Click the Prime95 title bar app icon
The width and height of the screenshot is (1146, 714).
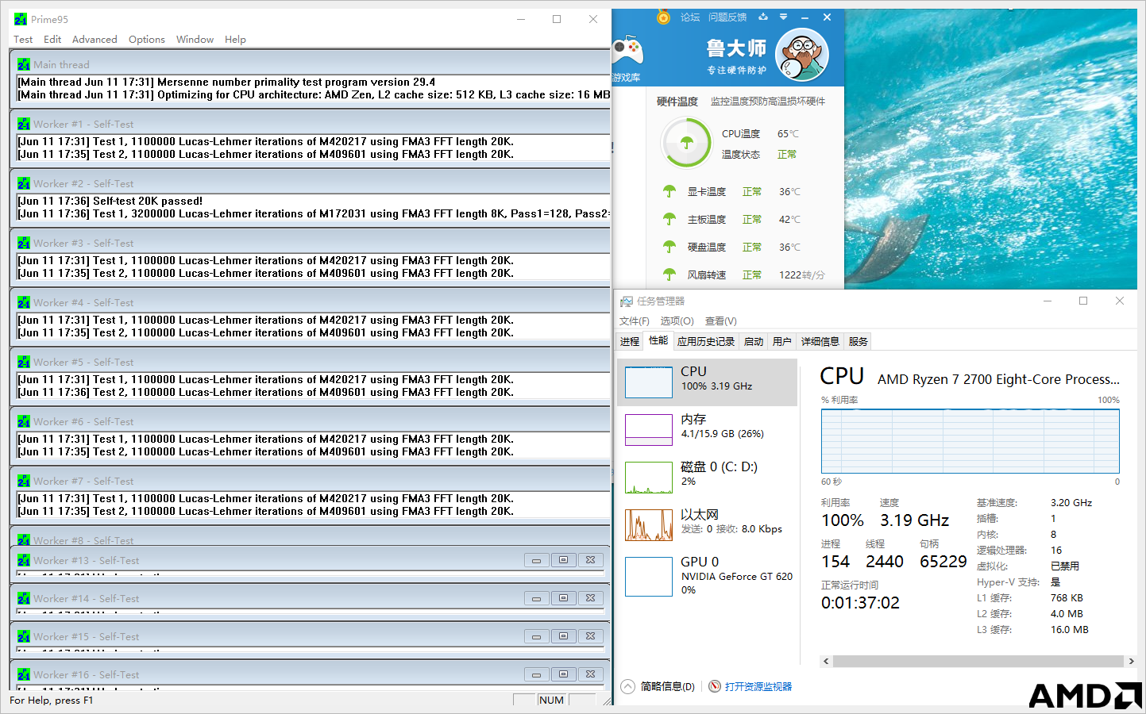click(21, 19)
